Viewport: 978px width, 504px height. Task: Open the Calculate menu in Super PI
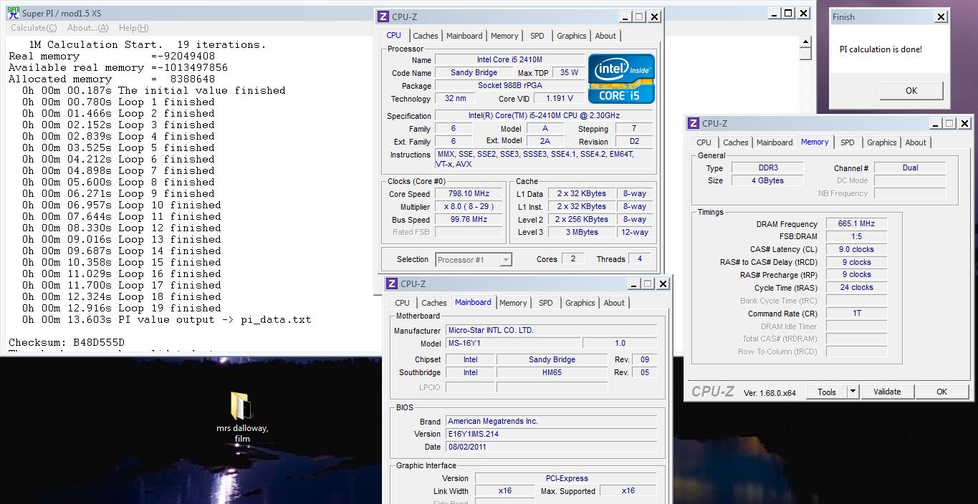33,28
